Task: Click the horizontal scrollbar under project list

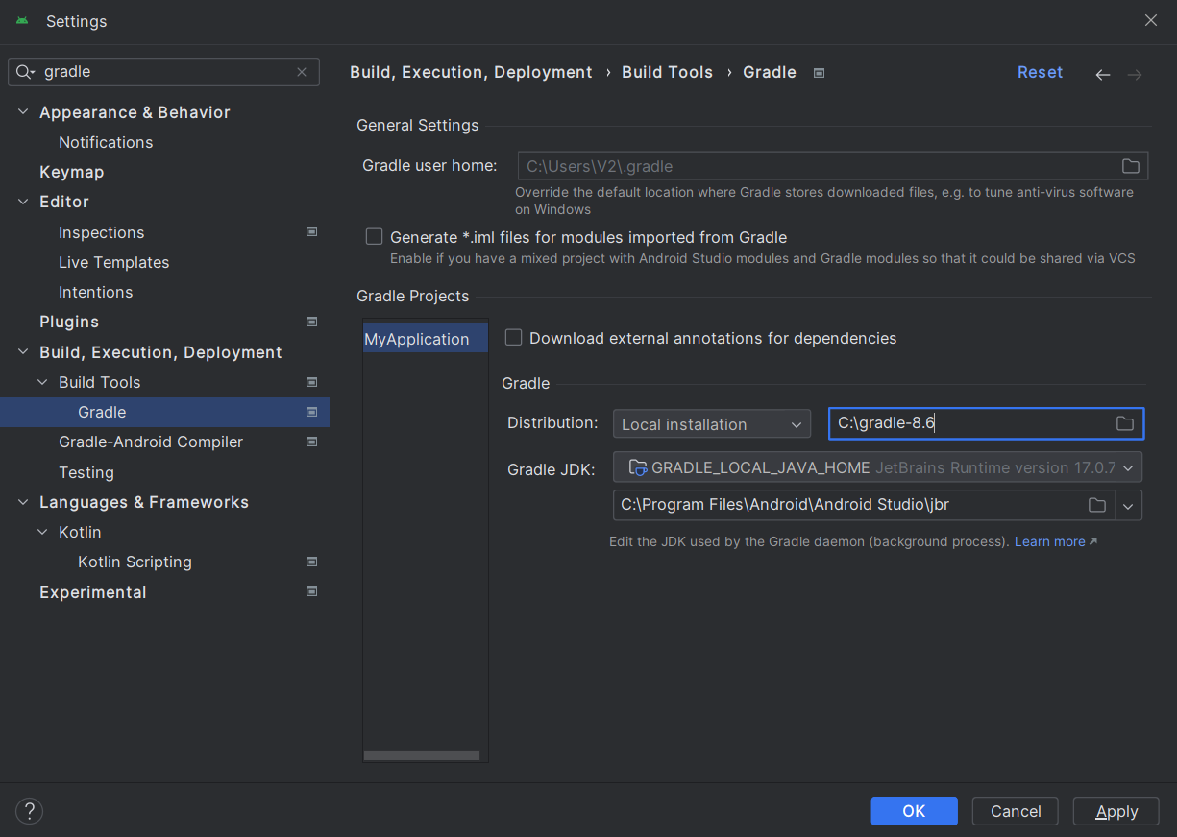Action: click(x=421, y=755)
